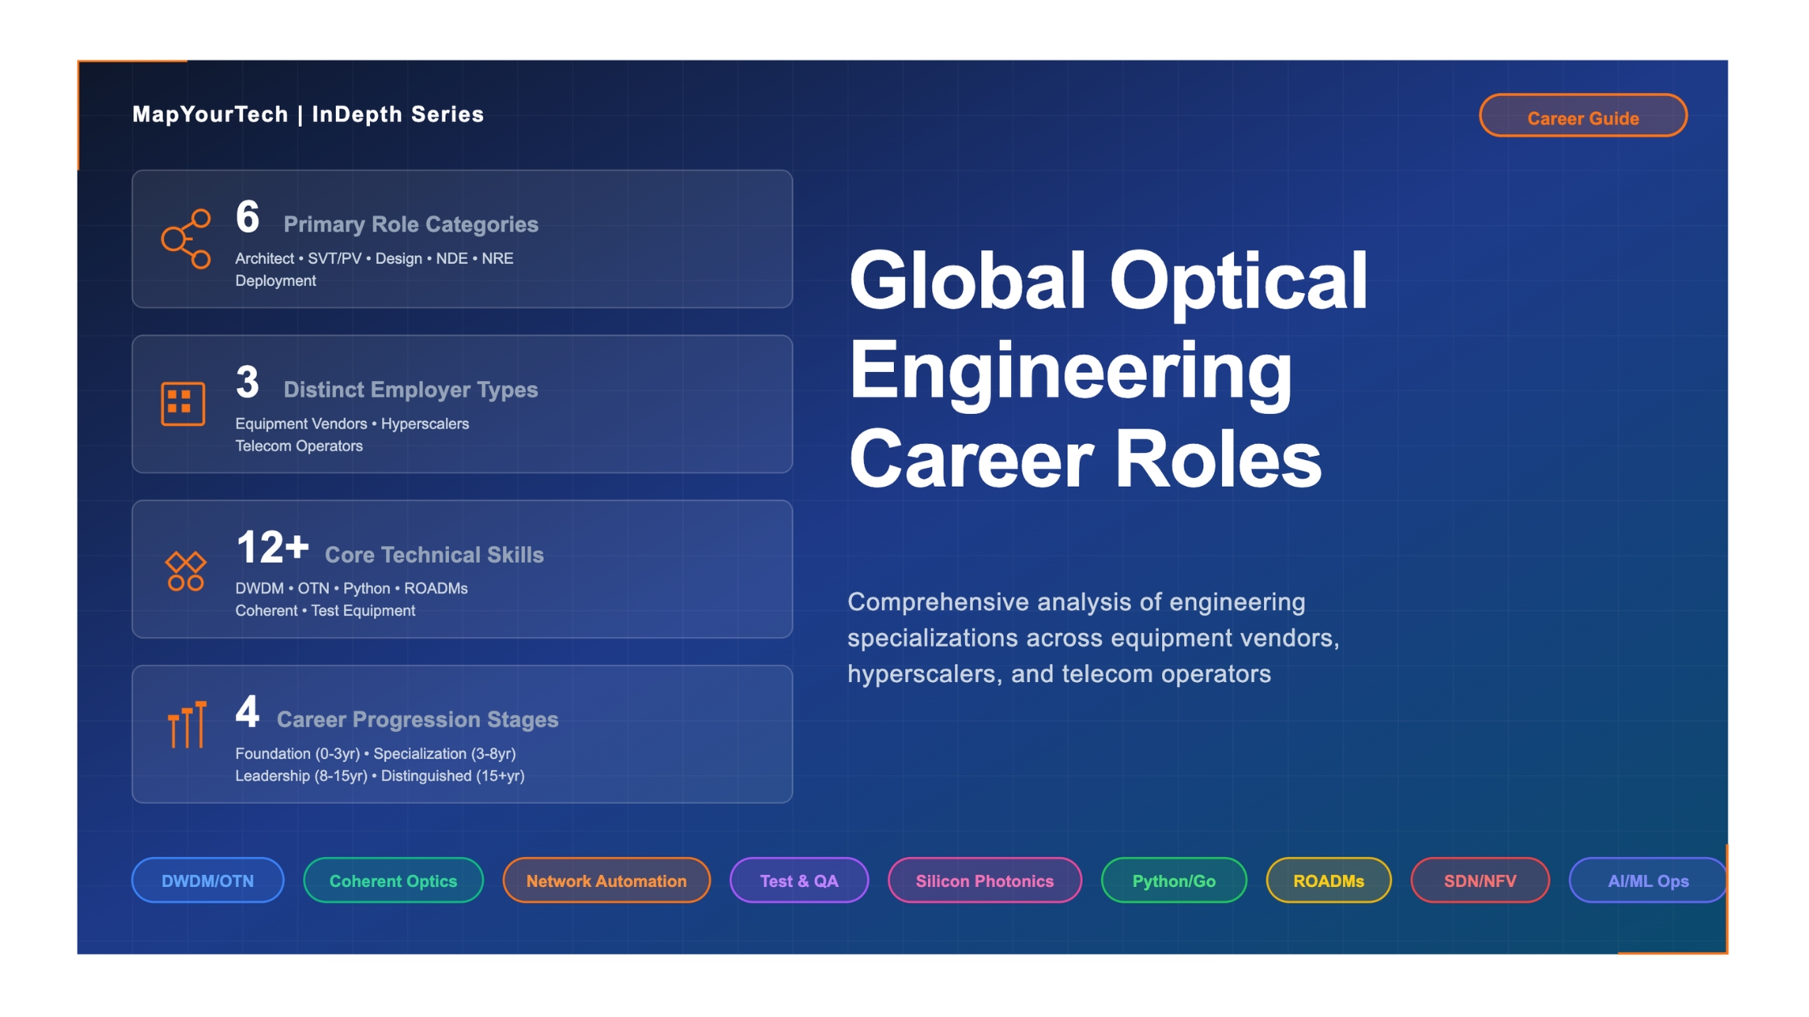Select the Coherent Optics tag
This screenshot has height=1017, width=1809.
(393, 881)
